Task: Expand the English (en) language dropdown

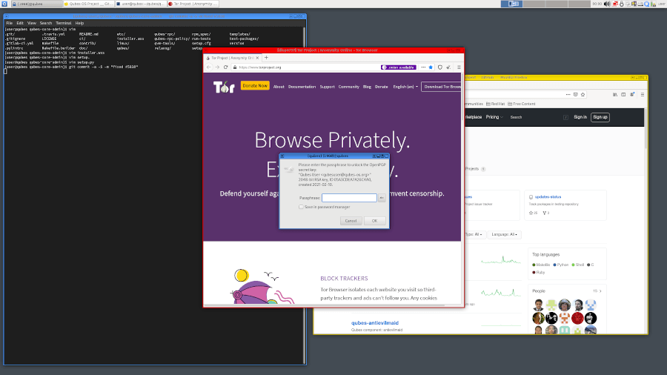Action: pos(405,87)
